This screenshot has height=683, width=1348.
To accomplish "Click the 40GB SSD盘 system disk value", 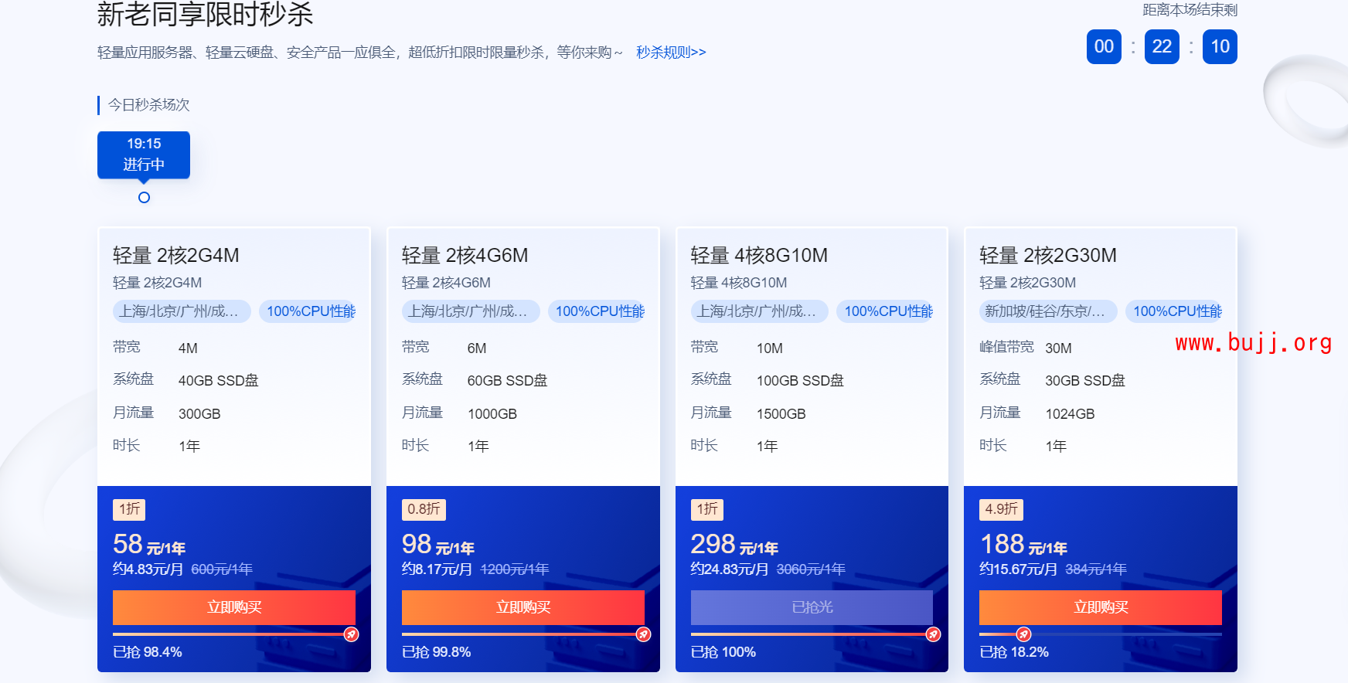I will click(x=219, y=381).
